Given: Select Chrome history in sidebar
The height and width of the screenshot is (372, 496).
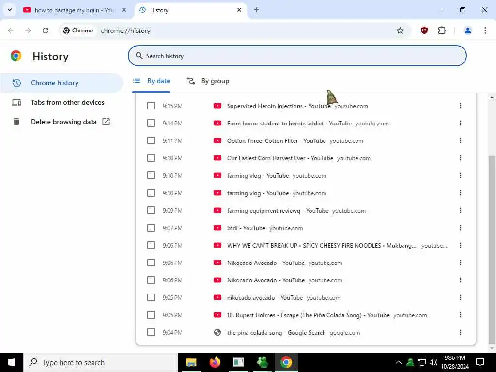Looking at the screenshot, I should point(62,83).
